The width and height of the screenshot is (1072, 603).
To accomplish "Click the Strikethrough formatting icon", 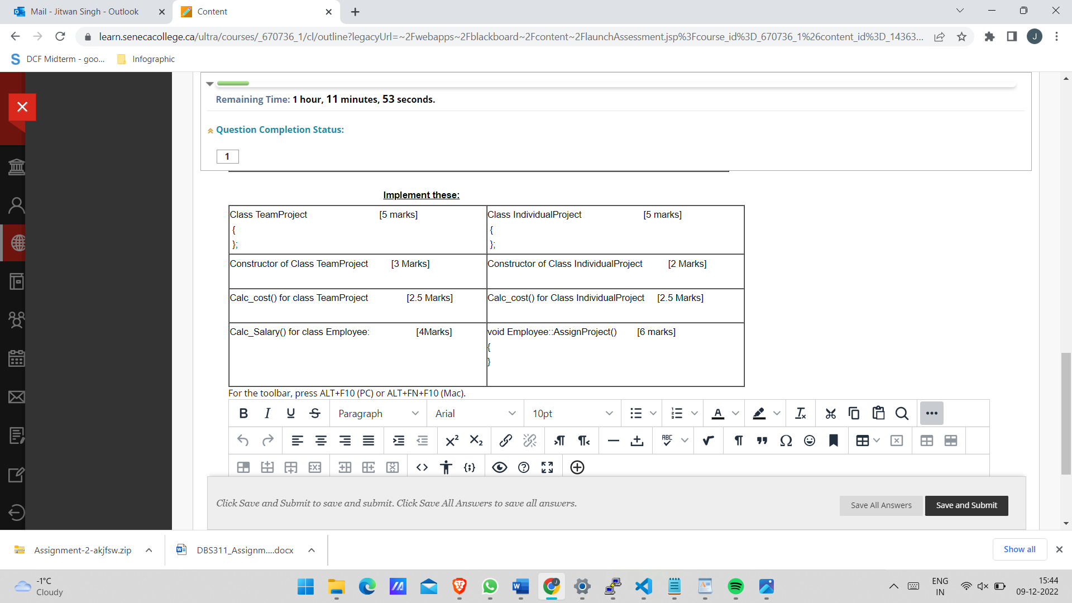I will click(314, 413).
